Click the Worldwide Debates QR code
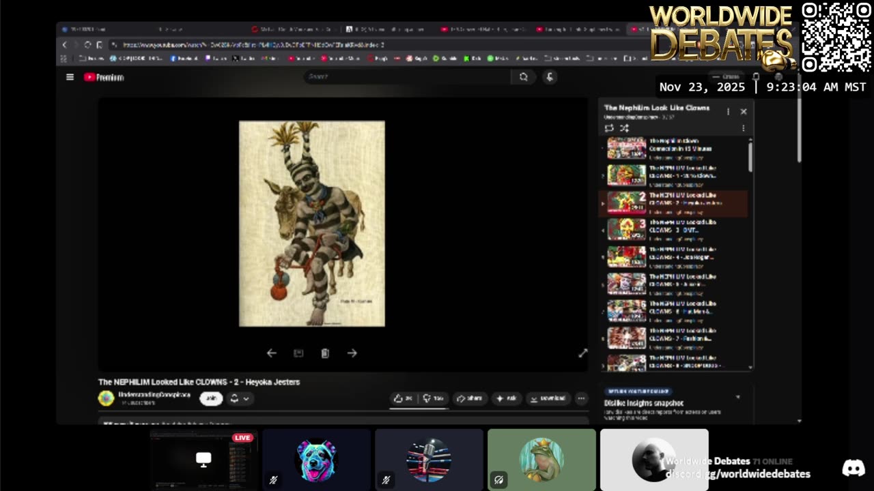This screenshot has width=874, height=491. tap(836, 38)
